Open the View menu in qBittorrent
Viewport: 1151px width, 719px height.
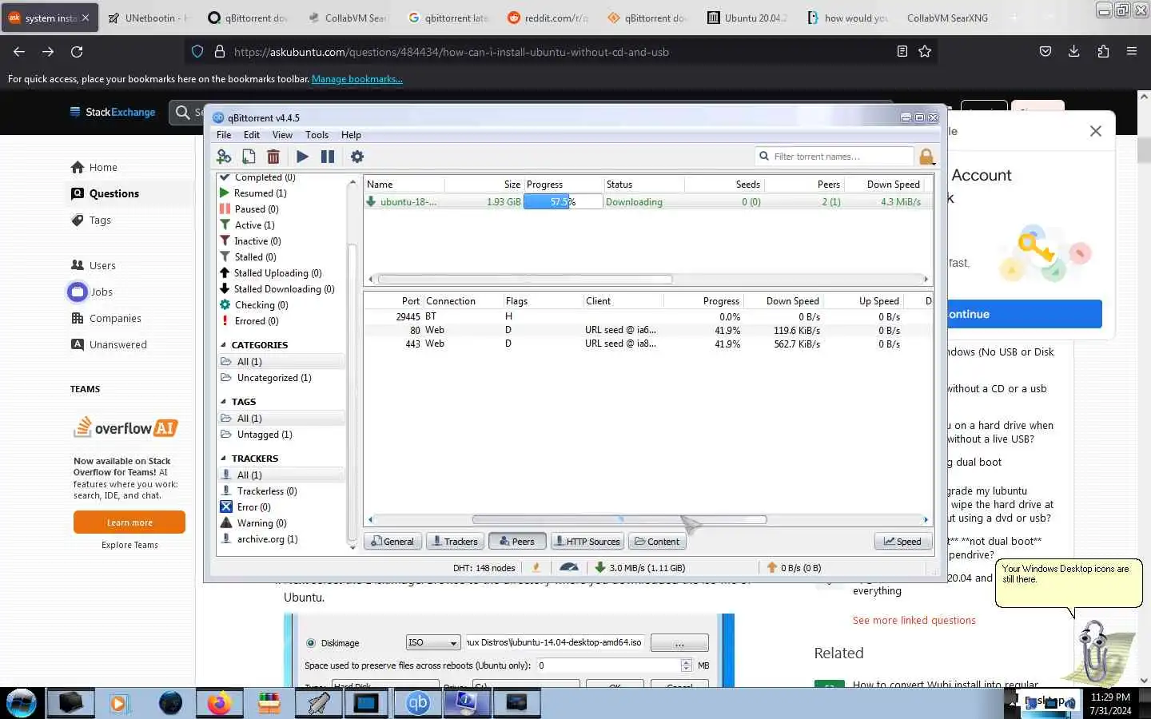click(x=282, y=135)
